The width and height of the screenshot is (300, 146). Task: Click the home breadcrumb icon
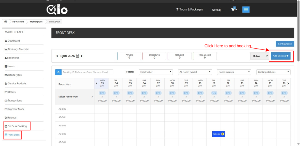point(6,22)
